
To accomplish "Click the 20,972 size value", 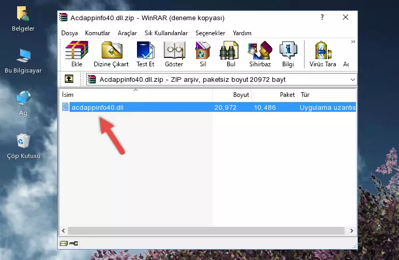I will tap(225, 107).
